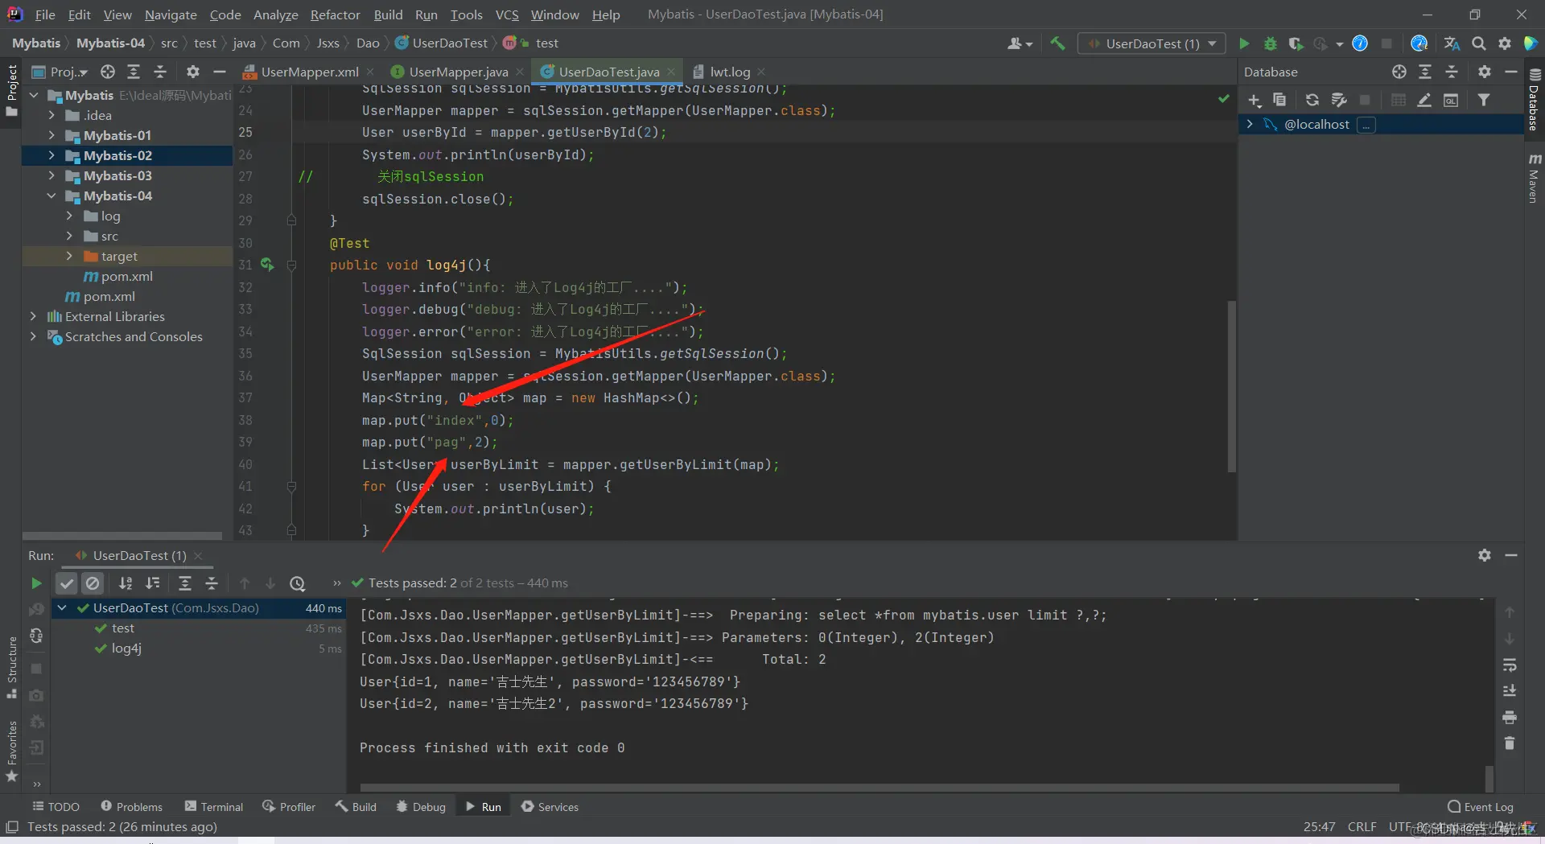Select opened file target icon in Project panel
1545x844 pixels.
(x=108, y=72)
